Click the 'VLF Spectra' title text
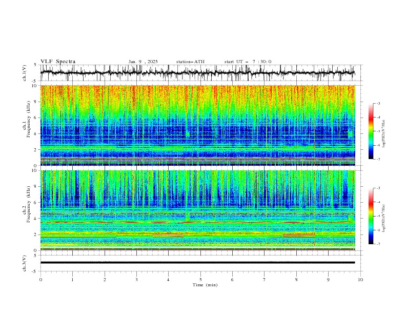This screenshot has width=406, height=314. pos(58,62)
